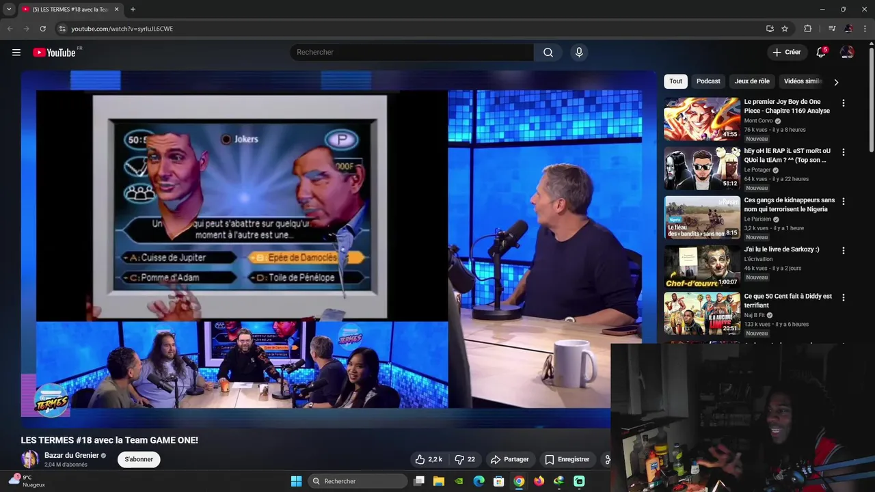The height and width of the screenshot is (492, 875).
Task: Dislike the video with thumbs down 22
Action: (x=465, y=459)
